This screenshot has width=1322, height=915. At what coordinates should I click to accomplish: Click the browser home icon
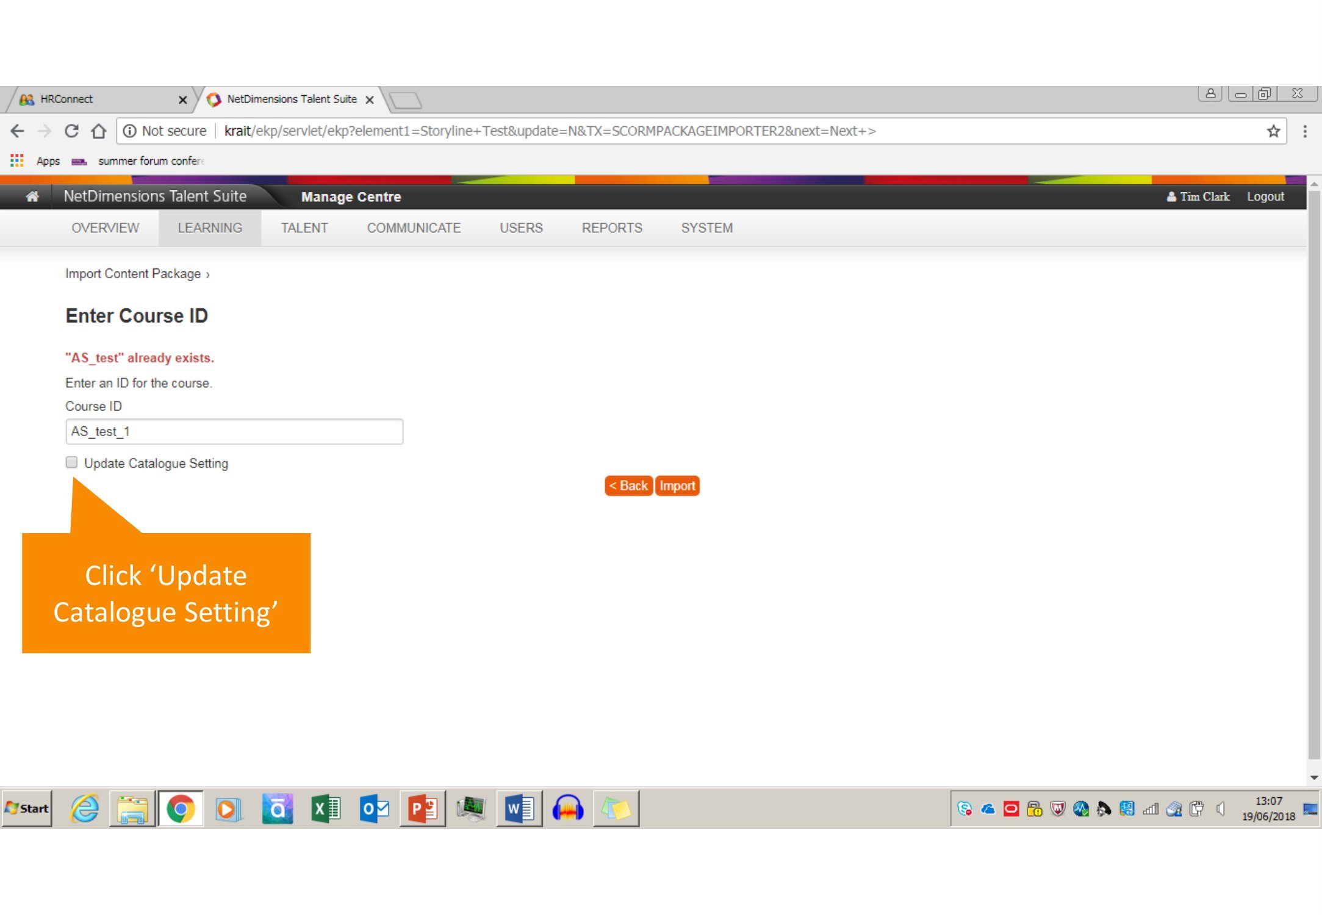pos(99,131)
